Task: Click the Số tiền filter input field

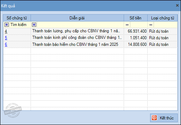Action: (x=139, y=25)
